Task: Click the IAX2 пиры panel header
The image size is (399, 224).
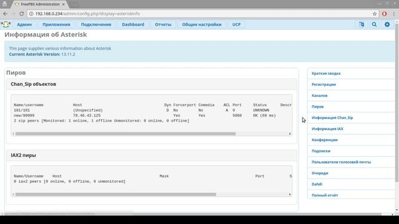Action: [151, 155]
